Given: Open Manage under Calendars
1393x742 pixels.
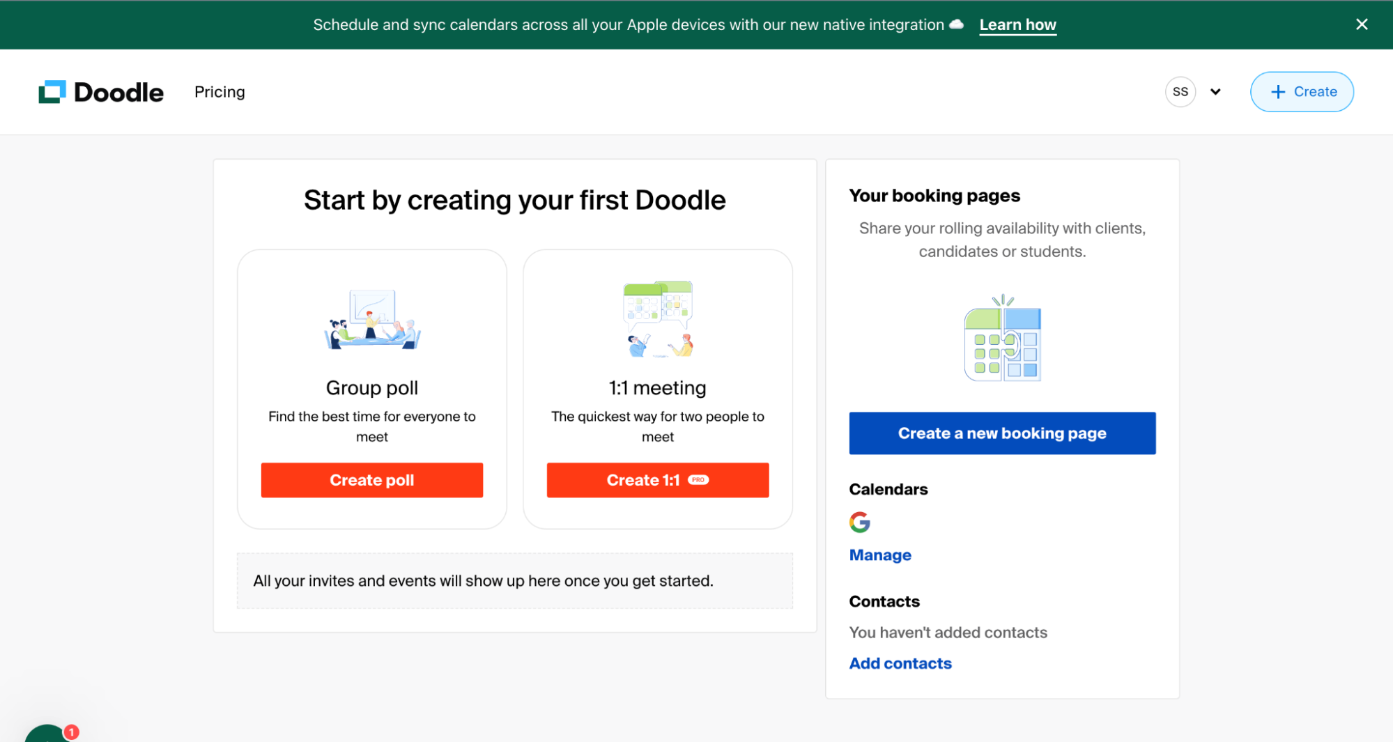Looking at the screenshot, I should click(x=879, y=555).
